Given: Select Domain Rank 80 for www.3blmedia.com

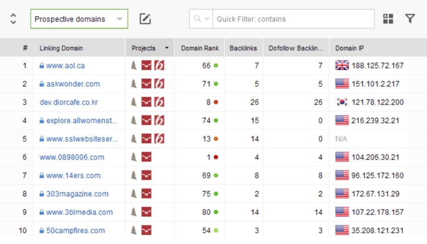Looking at the screenshot, I should pos(206,212).
